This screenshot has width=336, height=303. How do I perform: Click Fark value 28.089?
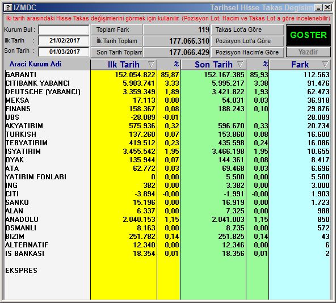point(318,117)
